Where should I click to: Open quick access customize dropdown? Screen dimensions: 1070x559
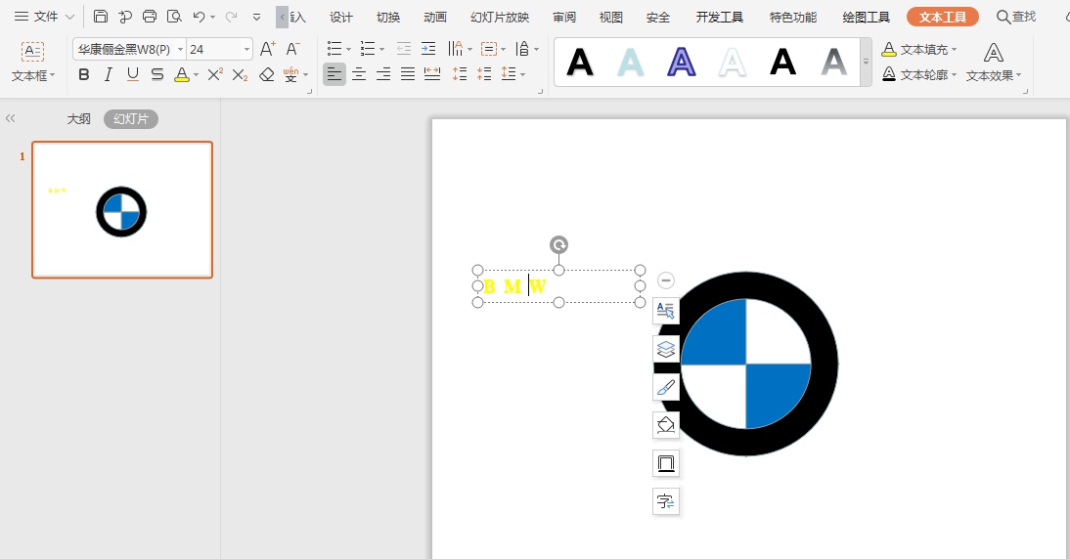coord(256,17)
